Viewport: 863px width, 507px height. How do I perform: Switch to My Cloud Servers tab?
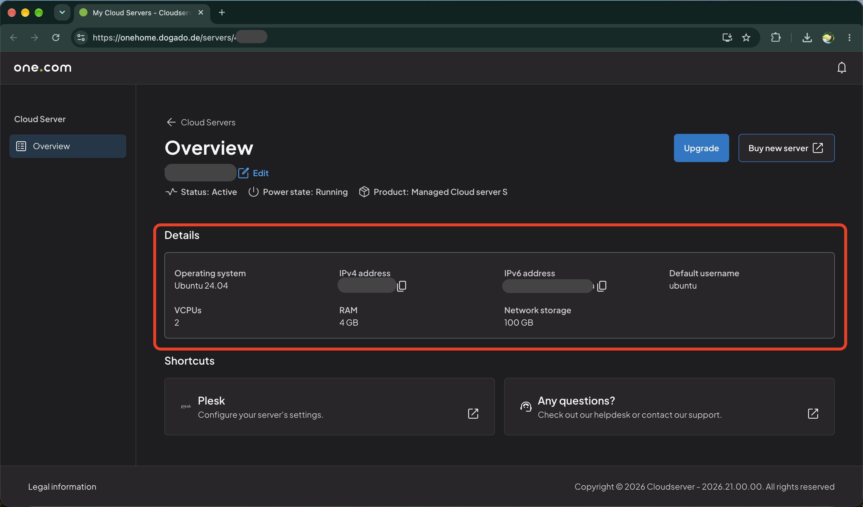[x=142, y=13]
